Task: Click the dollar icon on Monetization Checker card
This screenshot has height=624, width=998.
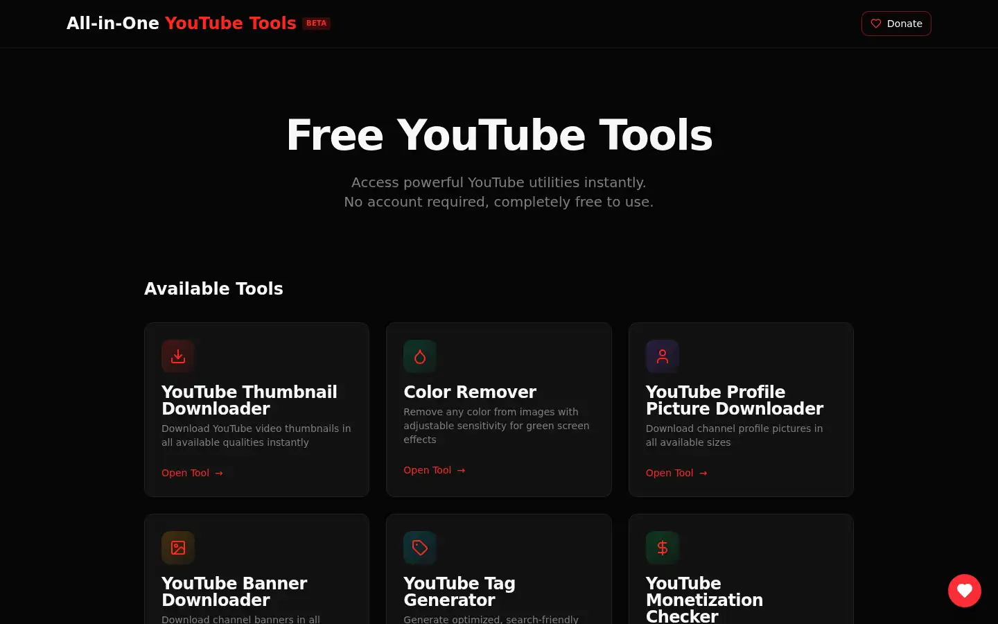Action: (663, 548)
